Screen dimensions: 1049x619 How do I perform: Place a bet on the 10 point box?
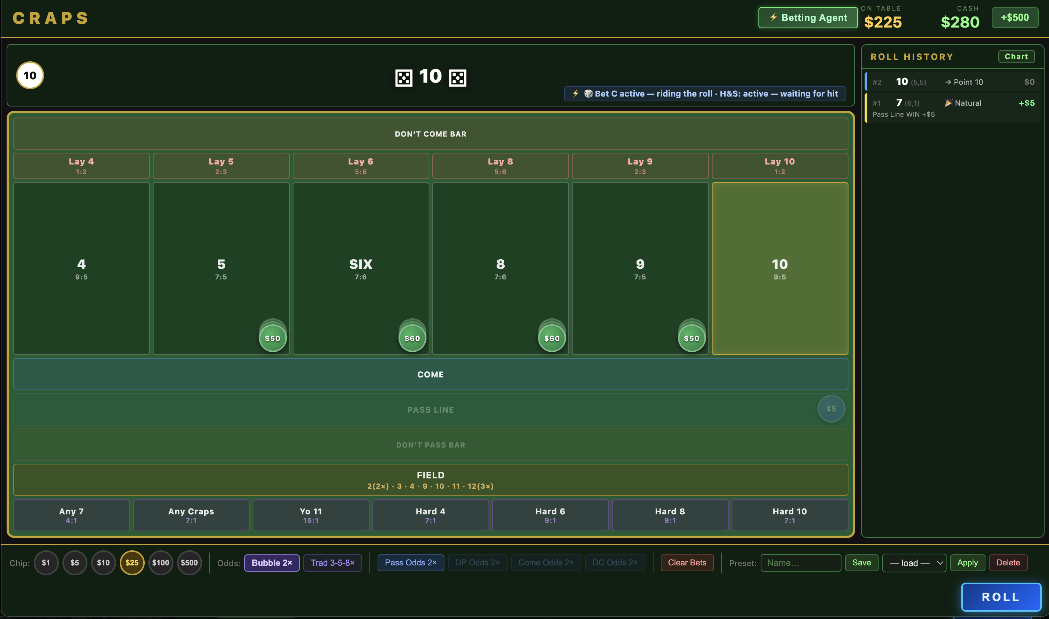tap(780, 269)
